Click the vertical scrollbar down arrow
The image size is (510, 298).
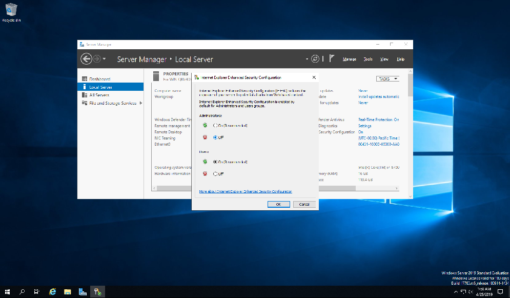(411, 196)
